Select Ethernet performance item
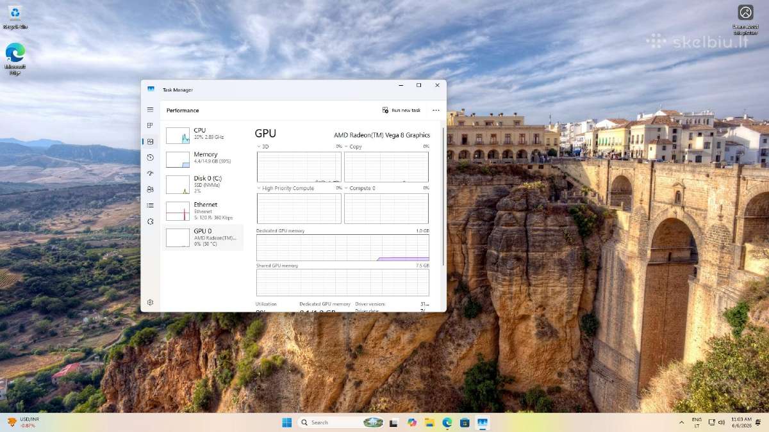Image resolution: width=769 pixels, height=432 pixels. [203, 211]
